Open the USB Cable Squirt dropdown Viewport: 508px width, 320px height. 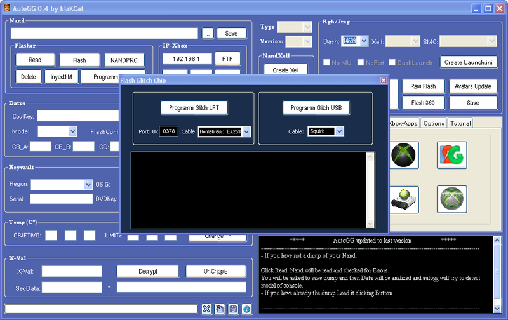coord(339,131)
